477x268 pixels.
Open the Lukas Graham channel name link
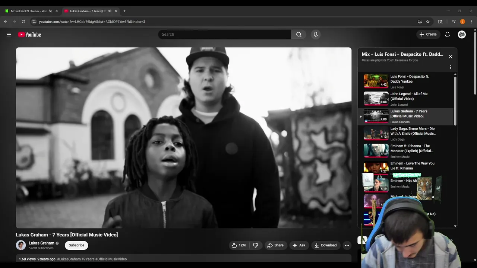41,243
